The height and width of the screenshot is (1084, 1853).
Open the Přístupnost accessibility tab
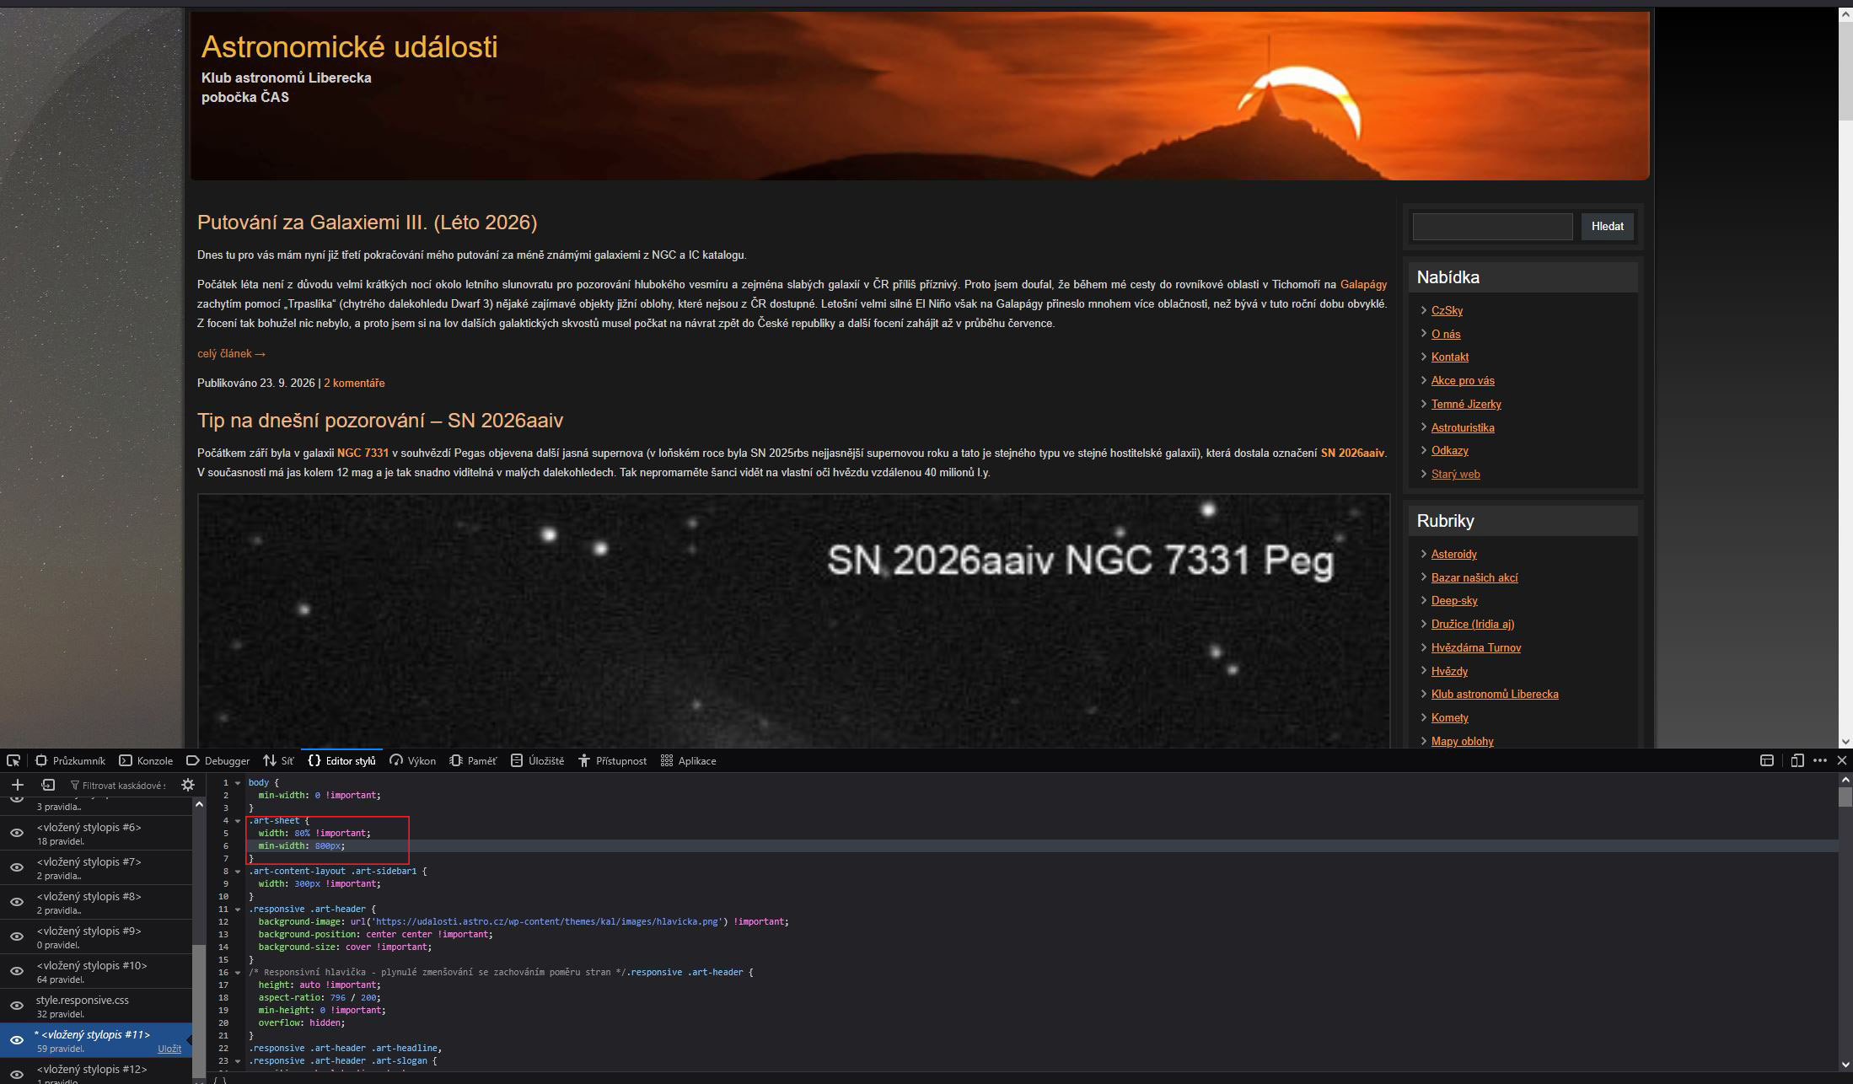pyautogui.click(x=612, y=760)
